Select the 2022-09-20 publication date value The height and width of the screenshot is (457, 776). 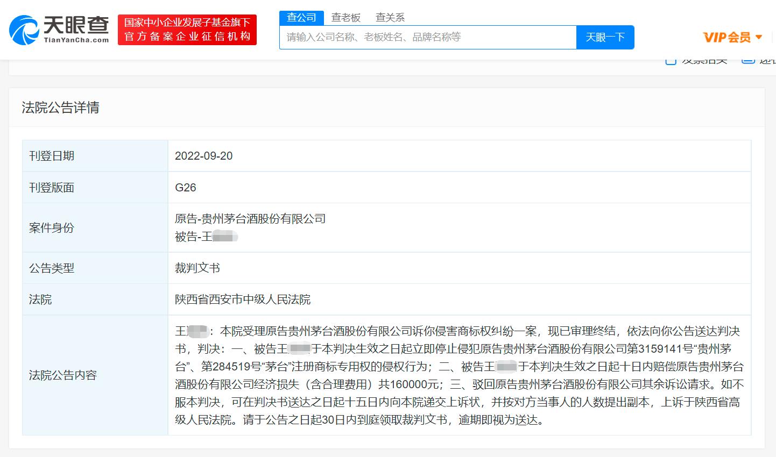click(x=204, y=156)
